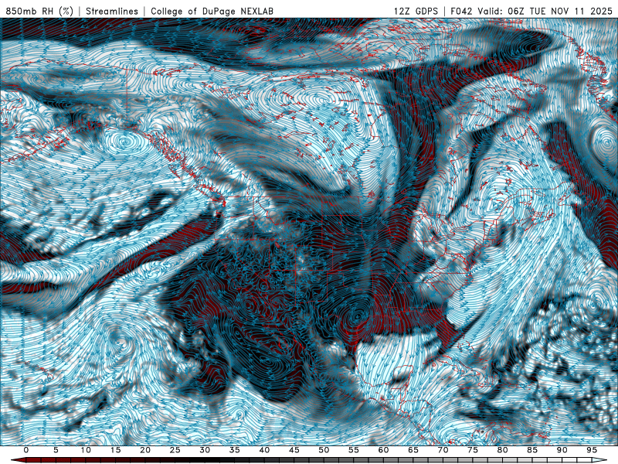Screen dimensions: 618x464
Task: Click the colorbar label "50"
Action: (324, 450)
